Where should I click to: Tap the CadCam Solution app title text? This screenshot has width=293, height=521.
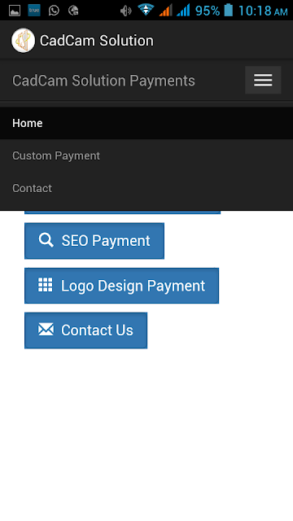click(x=97, y=41)
